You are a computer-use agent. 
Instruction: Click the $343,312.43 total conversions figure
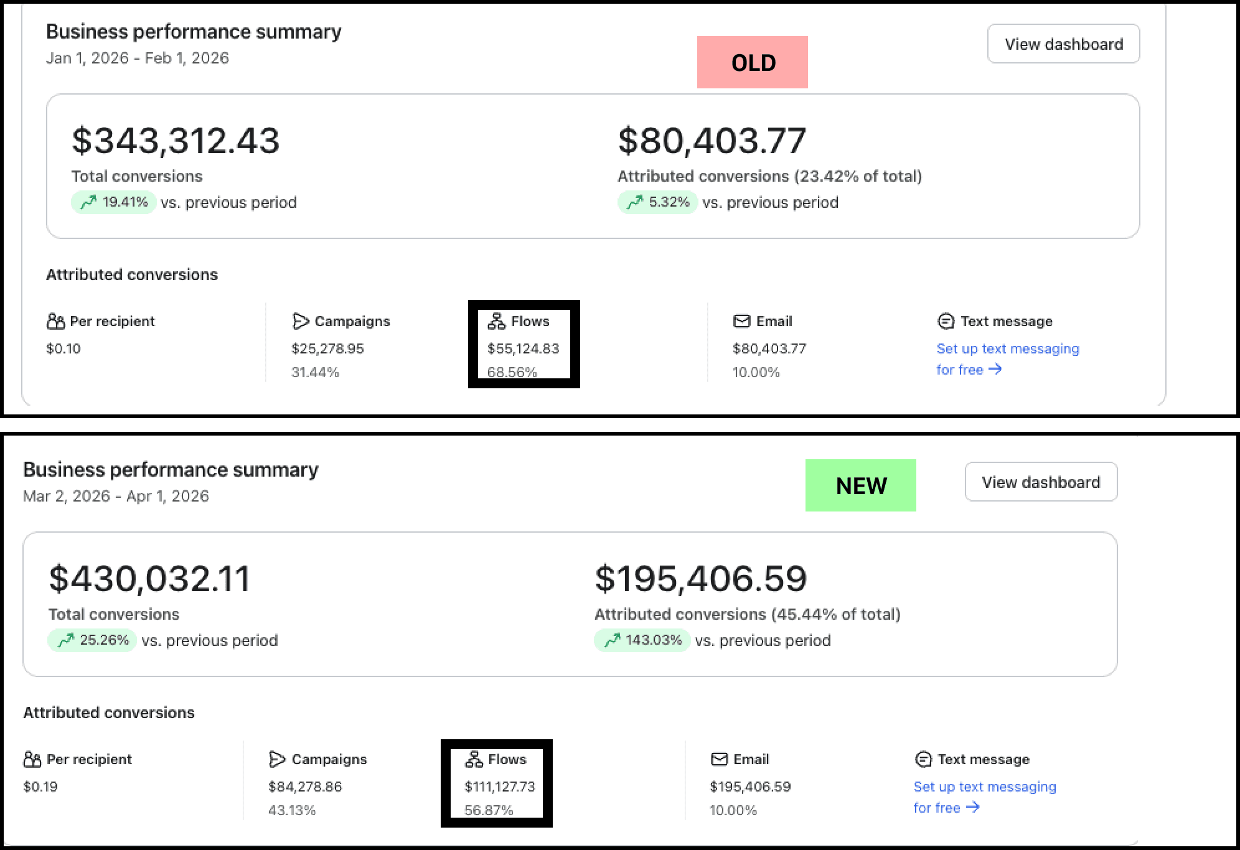click(x=176, y=141)
